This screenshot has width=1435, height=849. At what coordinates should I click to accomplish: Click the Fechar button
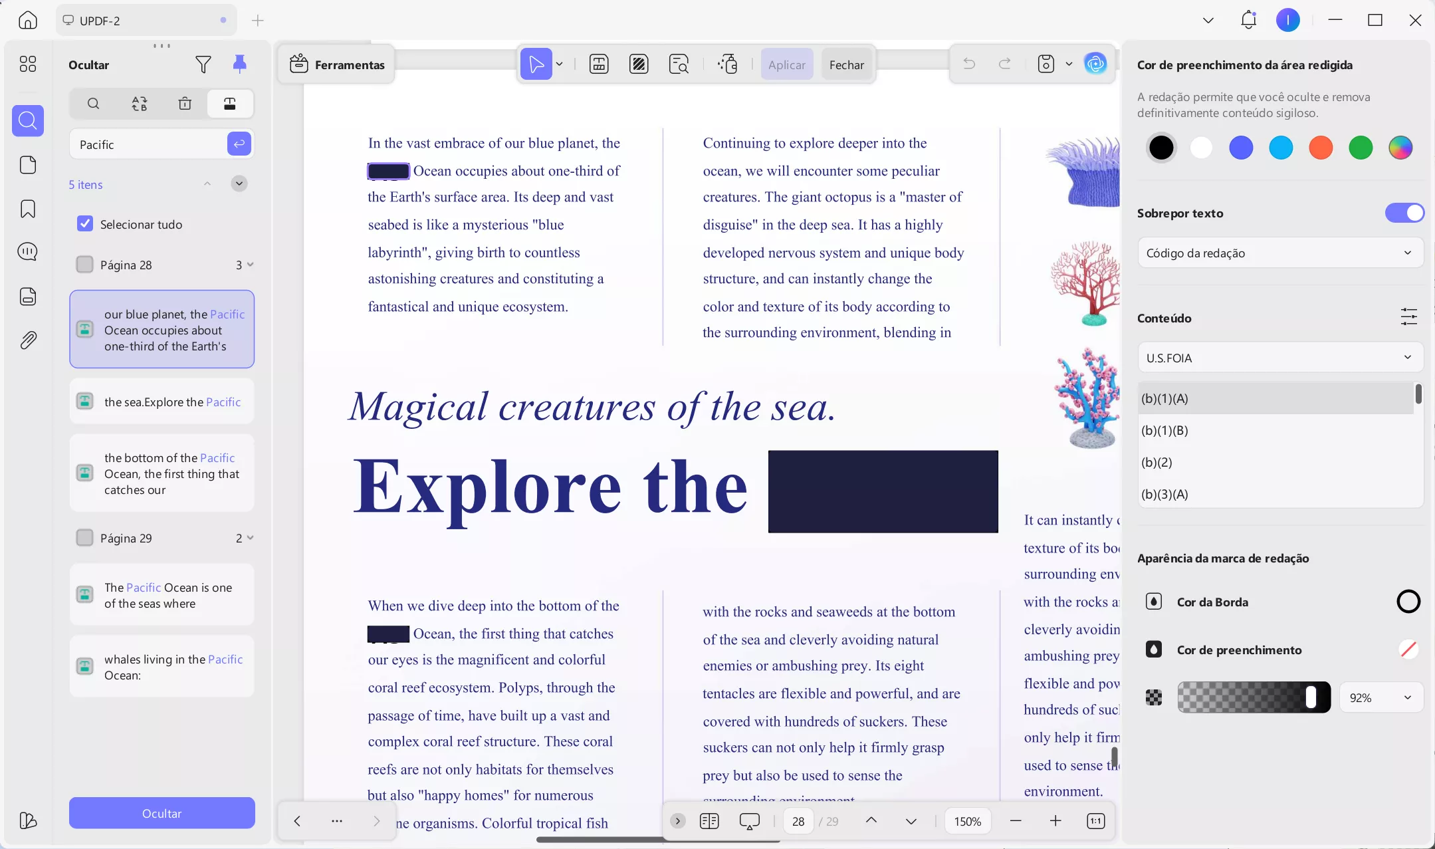(846, 64)
